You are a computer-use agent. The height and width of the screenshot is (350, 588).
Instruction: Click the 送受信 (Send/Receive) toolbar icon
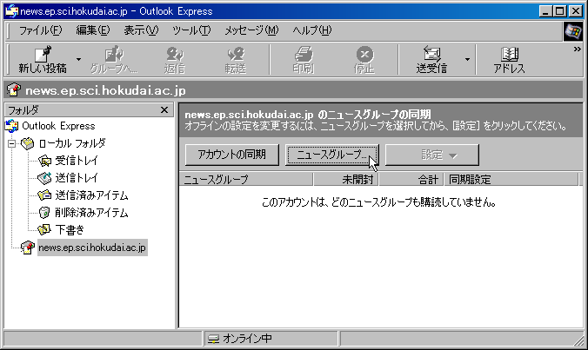click(431, 60)
